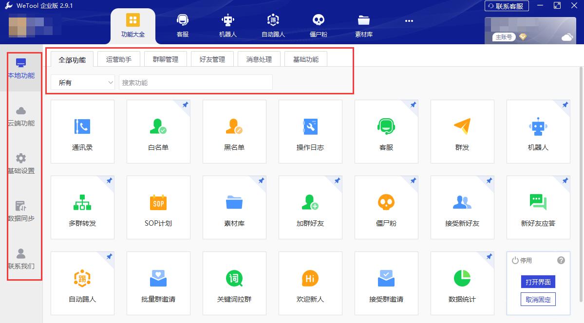This screenshot has height=323, width=584.
Task: Expand the more options menu (three dots)
Action: (x=409, y=20)
